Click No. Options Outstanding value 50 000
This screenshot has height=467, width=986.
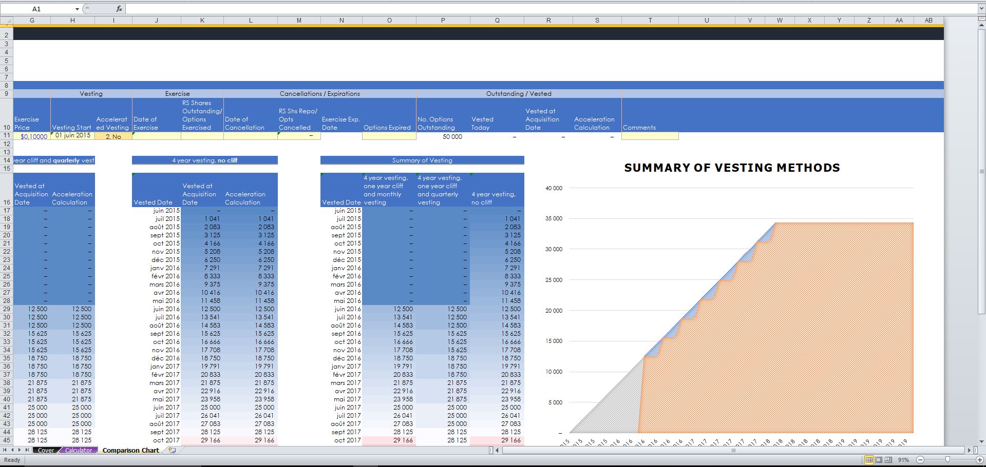pyautogui.click(x=443, y=136)
